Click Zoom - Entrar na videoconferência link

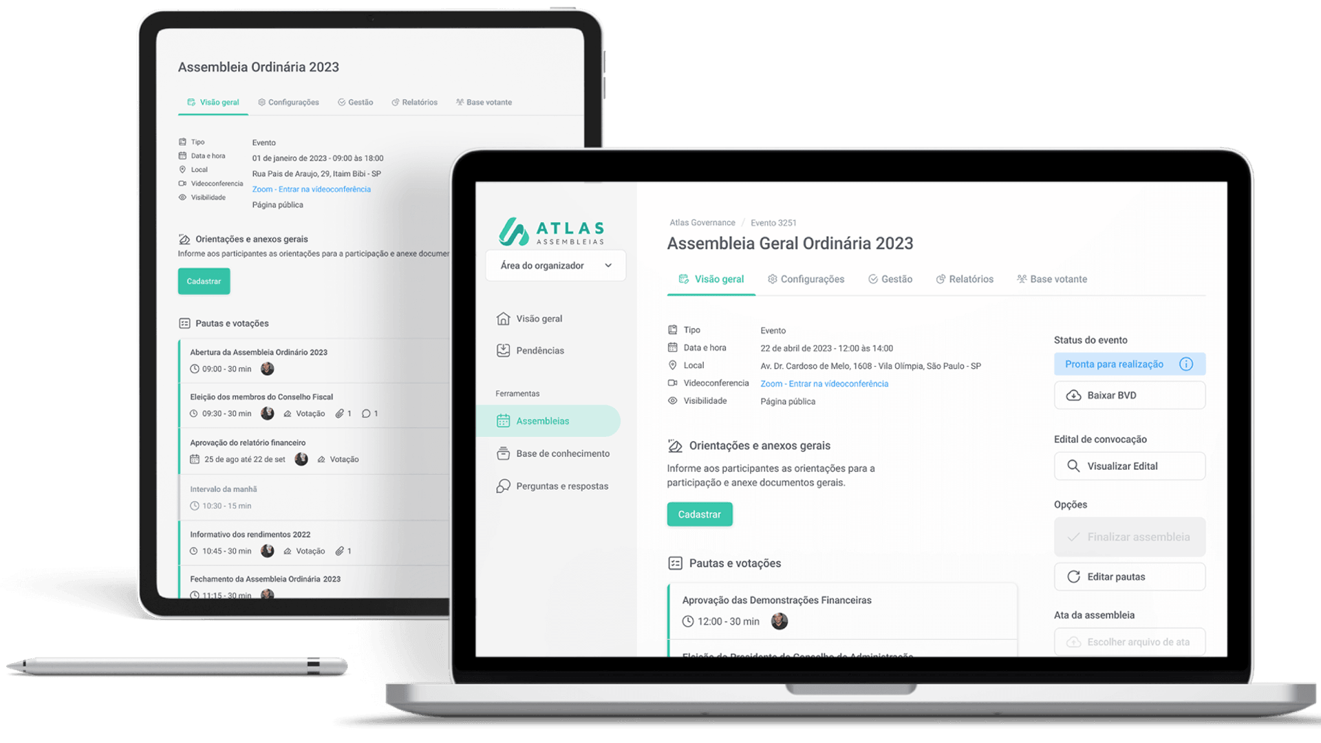coord(822,382)
